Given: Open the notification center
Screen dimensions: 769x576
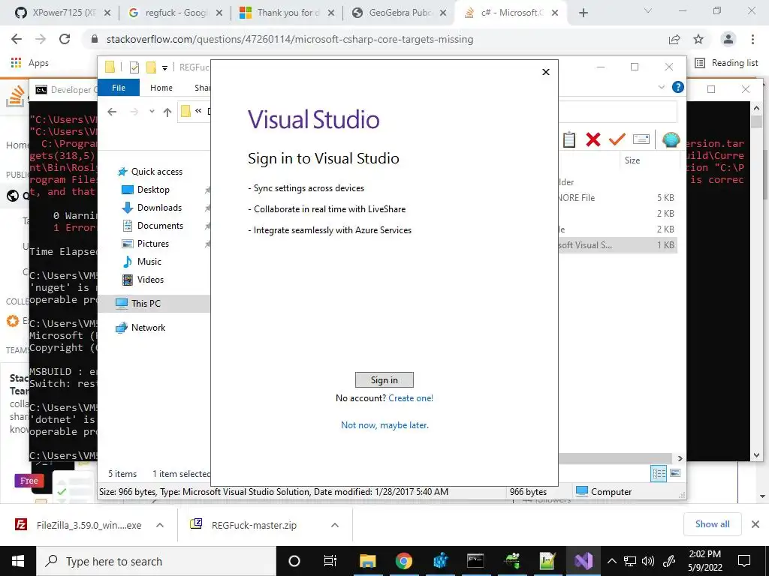Looking at the screenshot, I should coord(744,561).
